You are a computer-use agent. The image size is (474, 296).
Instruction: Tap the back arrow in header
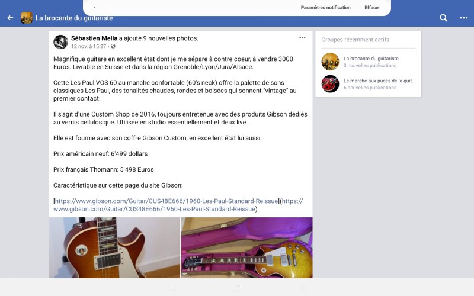click(x=10, y=18)
